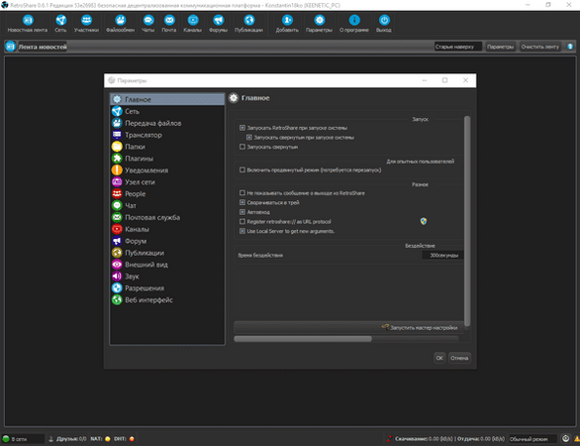Screen dimensions: 580x446
Task: Toggle Сворачиваться в трей checkbox
Action: pos(242,202)
